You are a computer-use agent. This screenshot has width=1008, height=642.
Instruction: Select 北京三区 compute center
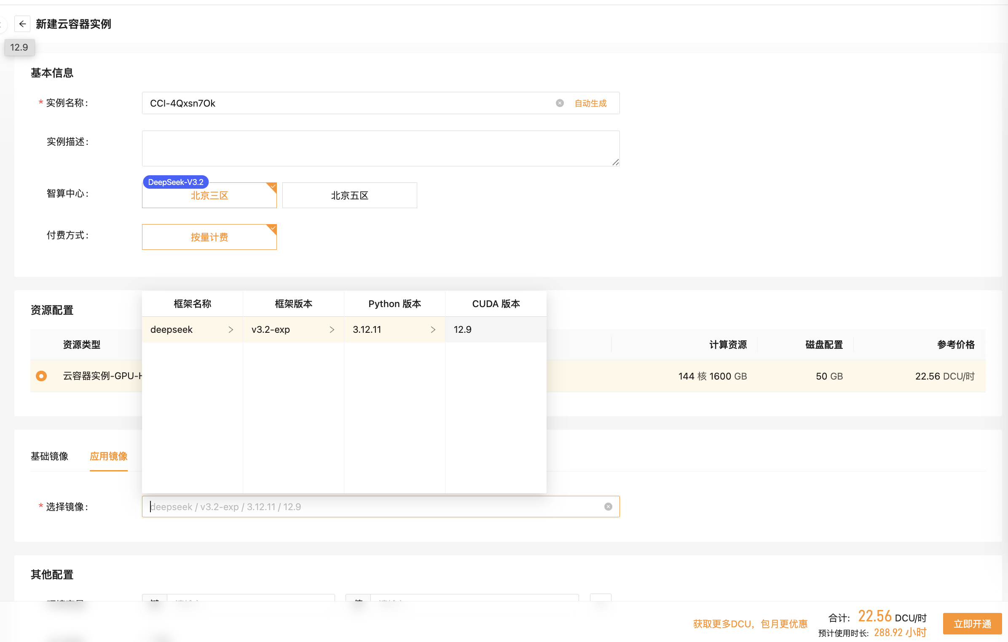(x=209, y=195)
